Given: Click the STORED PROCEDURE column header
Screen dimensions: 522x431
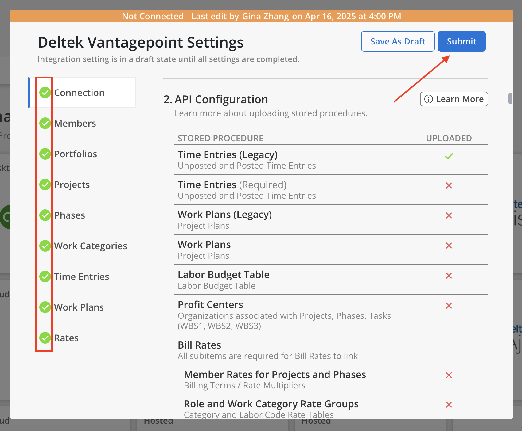Looking at the screenshot, I should coord(220,138).
